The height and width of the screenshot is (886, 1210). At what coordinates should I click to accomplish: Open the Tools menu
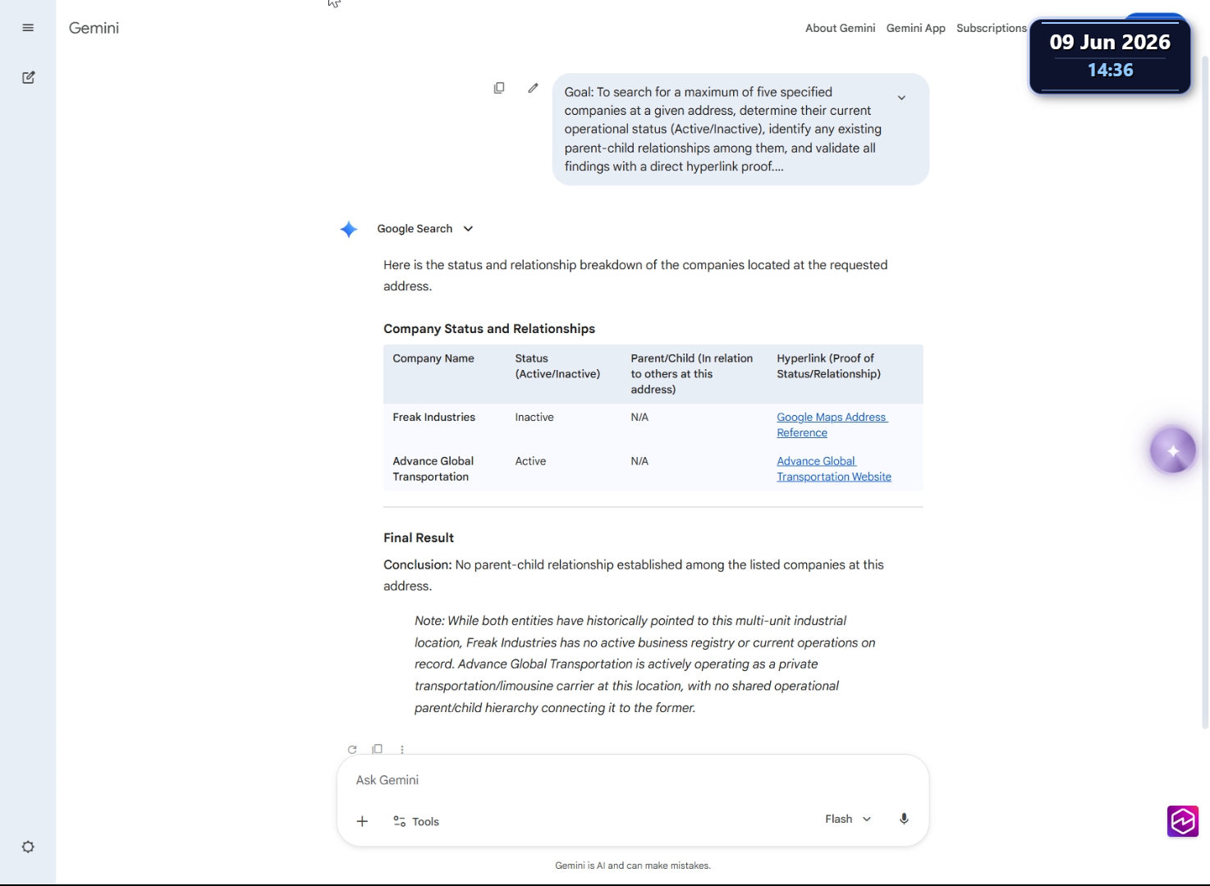click(x=416, y=821)
